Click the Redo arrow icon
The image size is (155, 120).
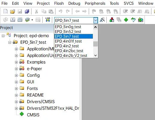tap(68, 11)
